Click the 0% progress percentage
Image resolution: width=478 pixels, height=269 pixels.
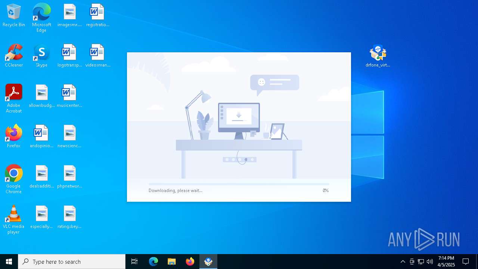click(x=326, y=191)
